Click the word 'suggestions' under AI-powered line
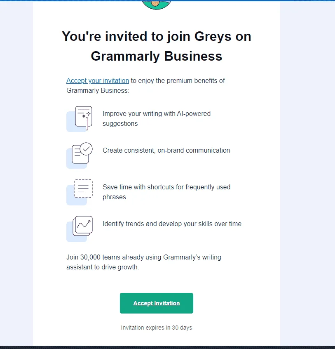Screen dimensions: 335x349 click(120, 124)
